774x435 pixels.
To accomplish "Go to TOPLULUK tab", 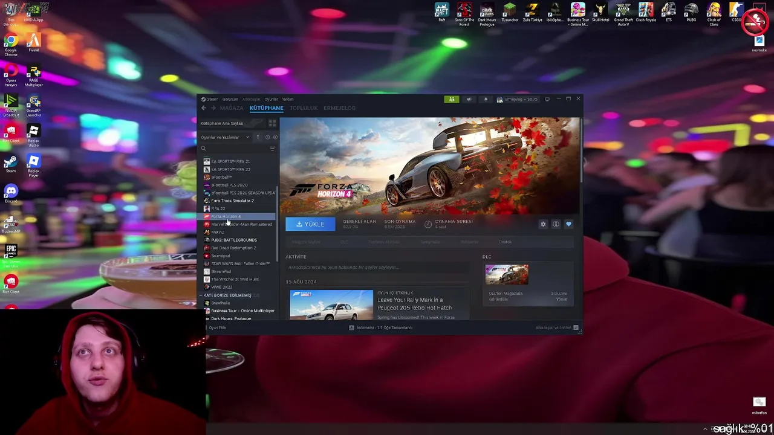I will coord(304,108).
